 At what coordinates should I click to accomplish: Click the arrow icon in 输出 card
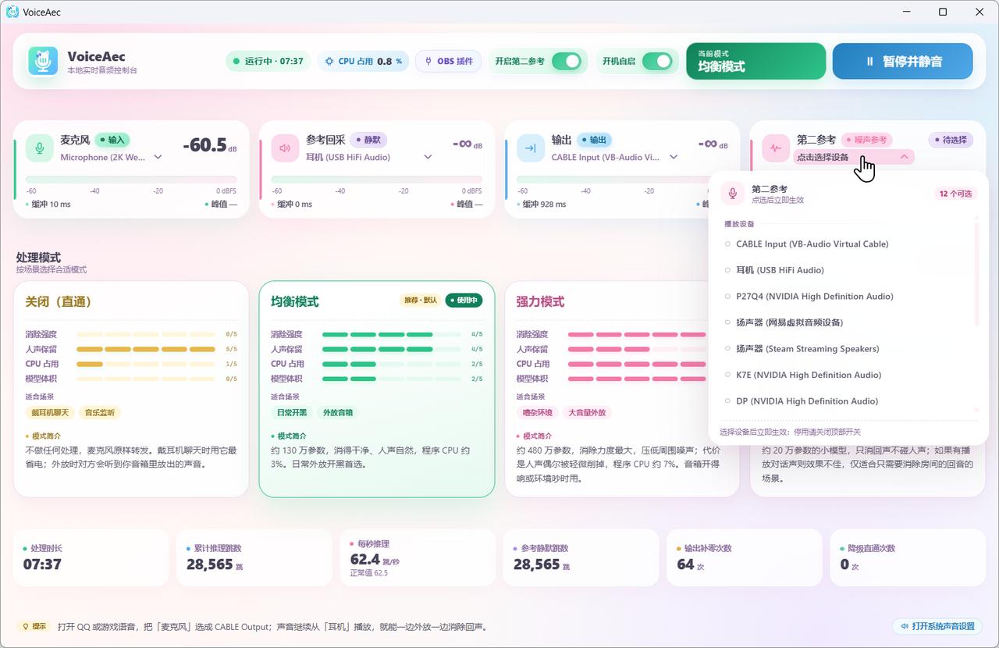531,148
